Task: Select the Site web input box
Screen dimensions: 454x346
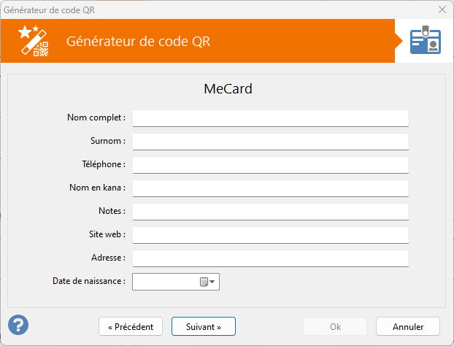Action: 271,235
